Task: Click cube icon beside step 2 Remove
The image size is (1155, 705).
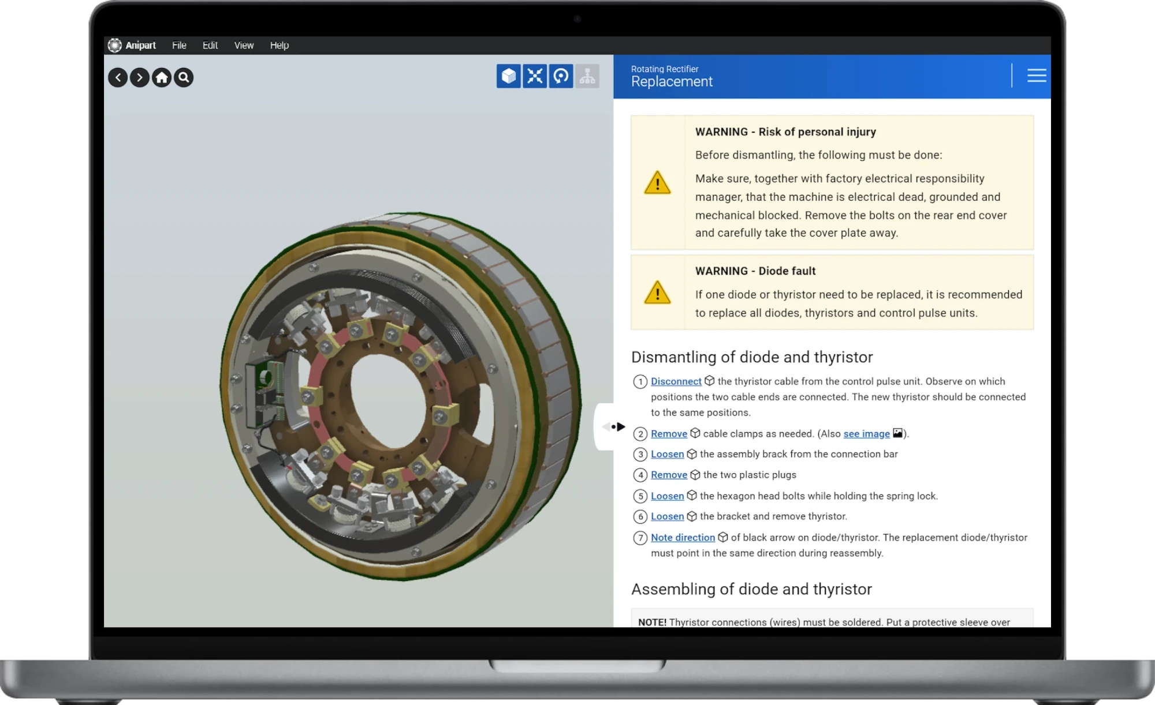Action: [695, 433]
